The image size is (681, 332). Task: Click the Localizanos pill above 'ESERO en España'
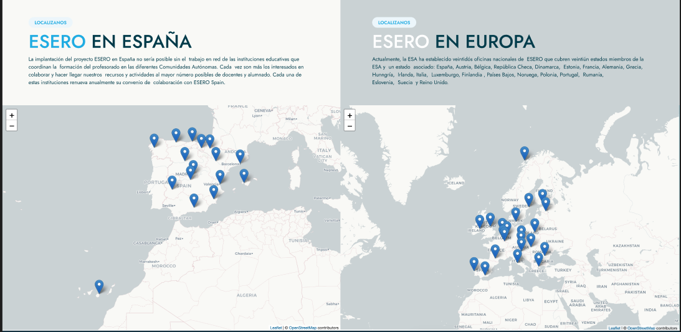coord(50,22)
